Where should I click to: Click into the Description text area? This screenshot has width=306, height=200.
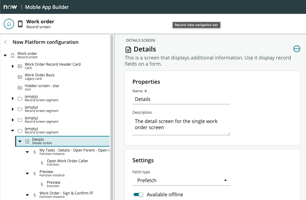coord(181,125)
